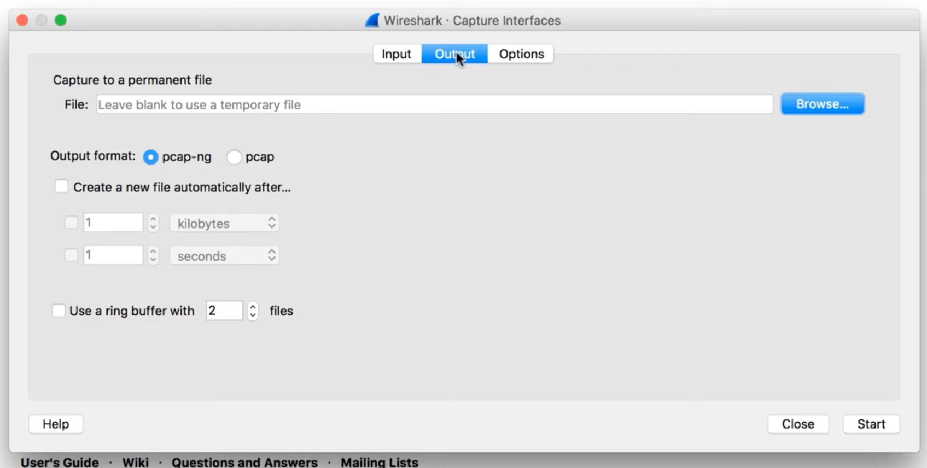
Task: Enable Use a ring buffer checkbox
Action: [x=59, y=311]
